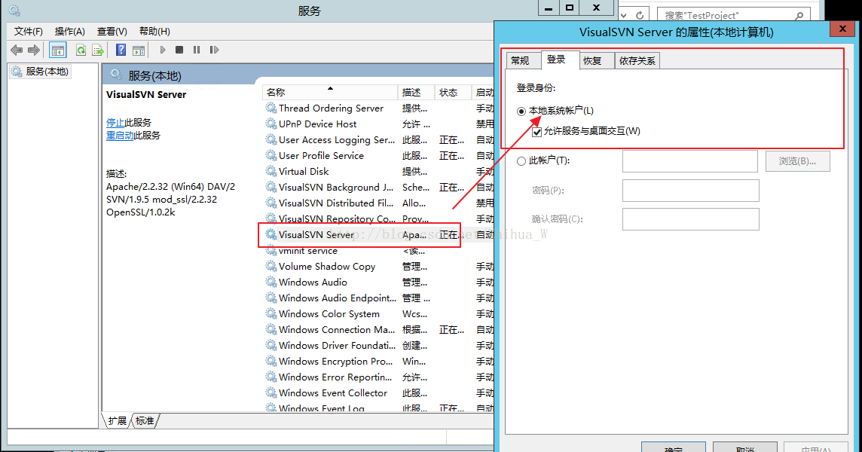Screen dimensions: 862x452
Task: Click the Forward arrow toolbar icon
Action: click(34, 50)
